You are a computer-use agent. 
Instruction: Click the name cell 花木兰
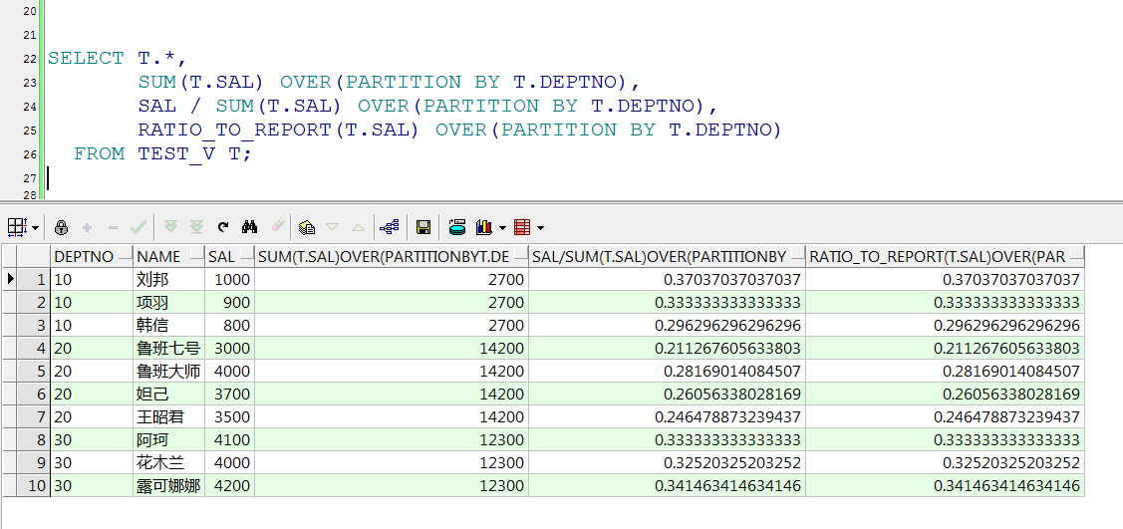(x=169, y=462)
